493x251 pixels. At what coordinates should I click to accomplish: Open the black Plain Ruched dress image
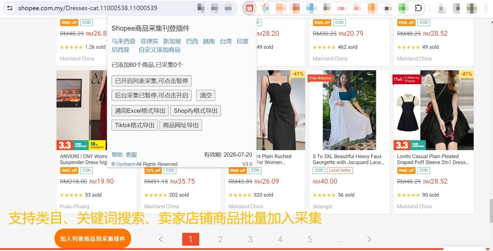click(x=281, y=110)
